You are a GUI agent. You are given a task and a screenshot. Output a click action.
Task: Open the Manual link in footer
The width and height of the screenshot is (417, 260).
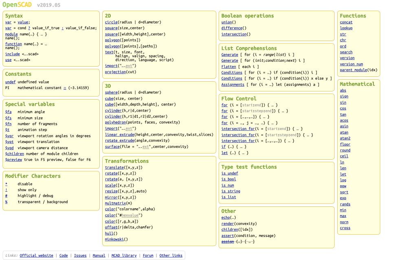[x=99, y=256]
